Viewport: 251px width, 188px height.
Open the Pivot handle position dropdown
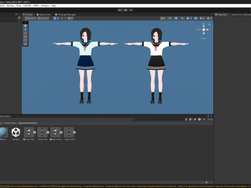click(x=30, y=18)
